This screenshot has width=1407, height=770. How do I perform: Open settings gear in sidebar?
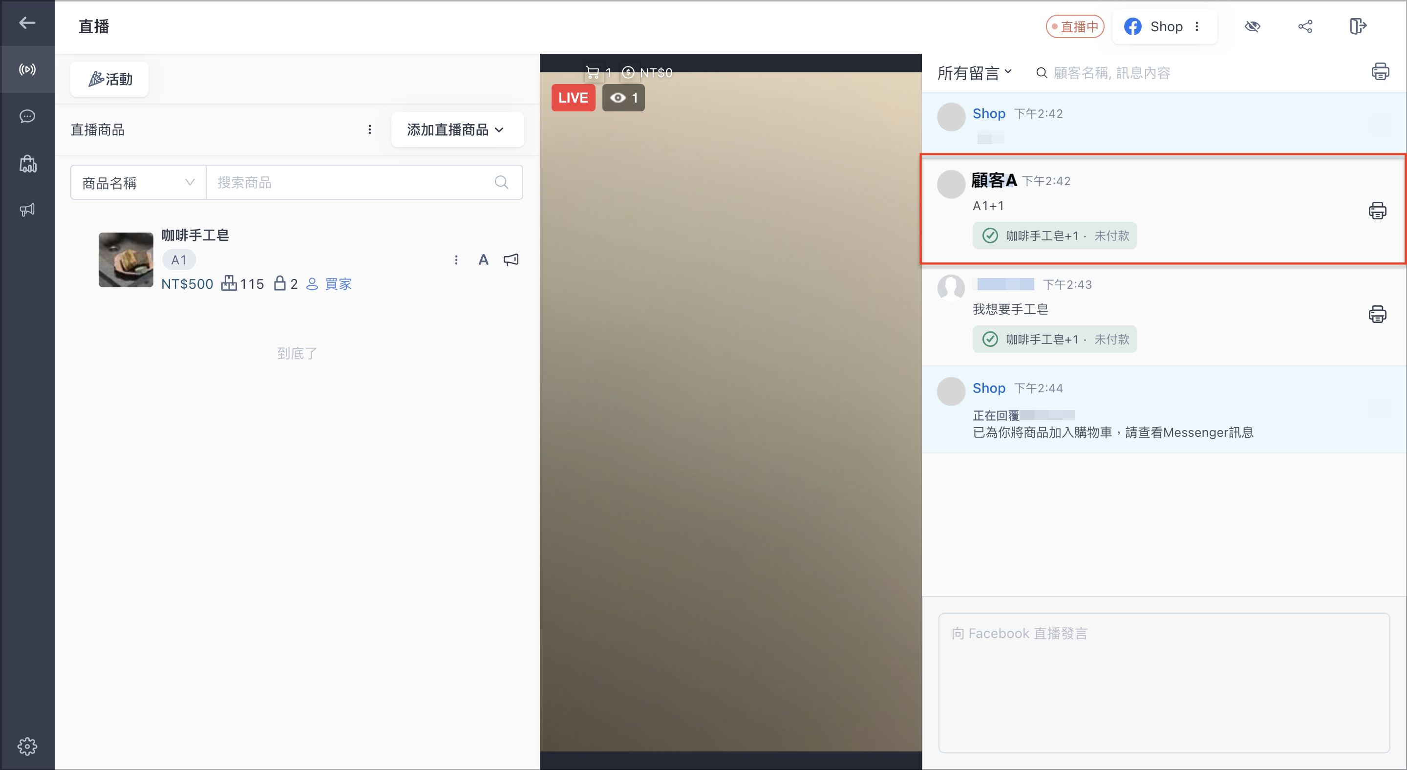(27, 746)
